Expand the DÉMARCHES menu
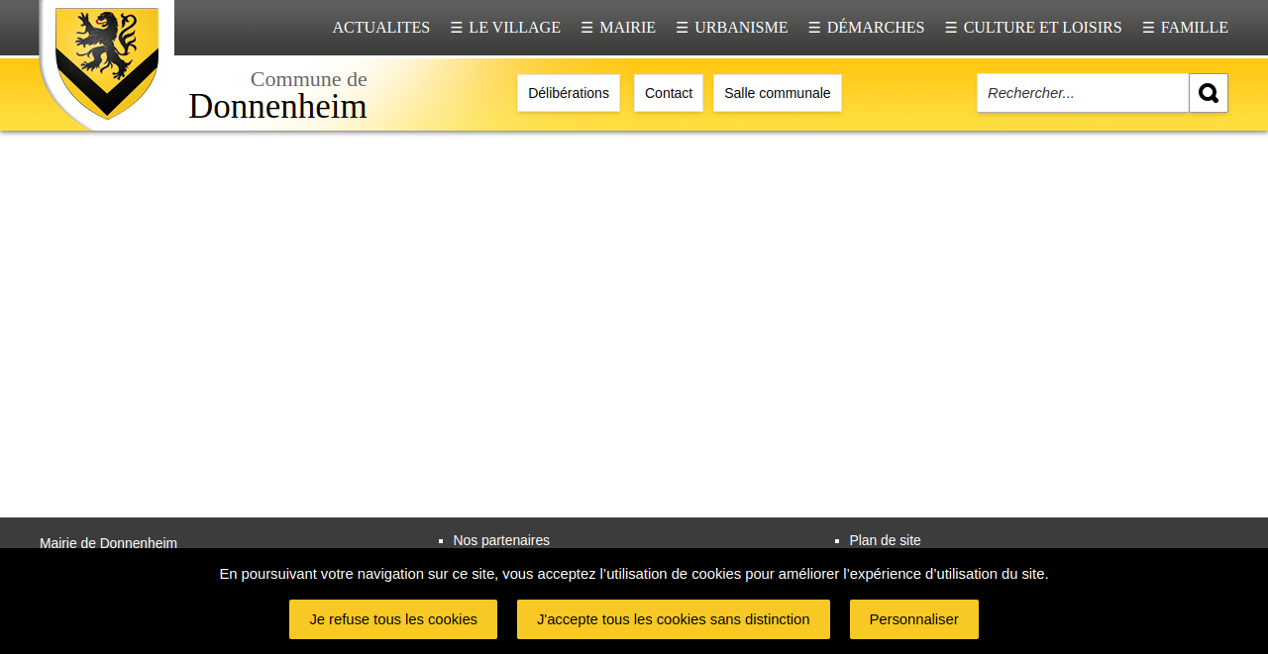1268x654 pixels. pos(866,28)
